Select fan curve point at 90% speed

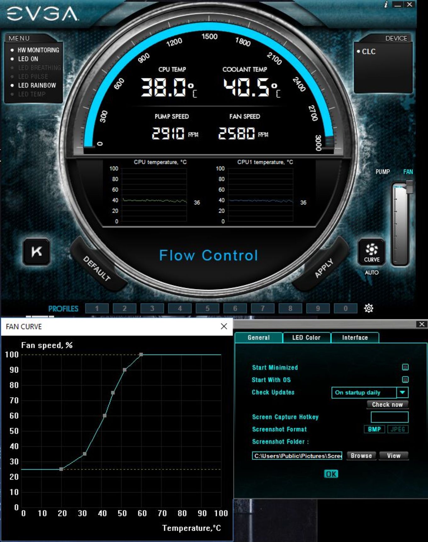coord(125,370)
